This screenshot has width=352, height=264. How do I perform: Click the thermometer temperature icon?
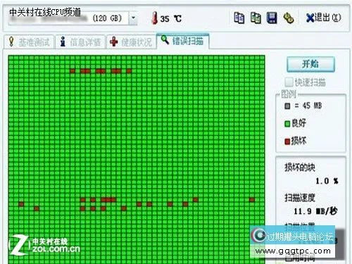tap(155, 18)
